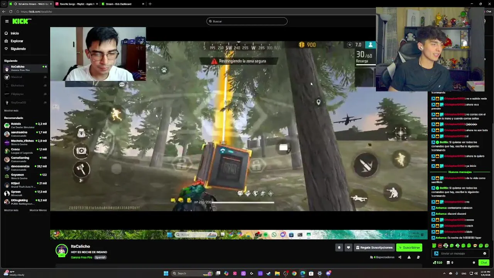The image size is (494, 278).
Task: Open the Kick hamburger sidebar menu
Action: click(7, 21)
